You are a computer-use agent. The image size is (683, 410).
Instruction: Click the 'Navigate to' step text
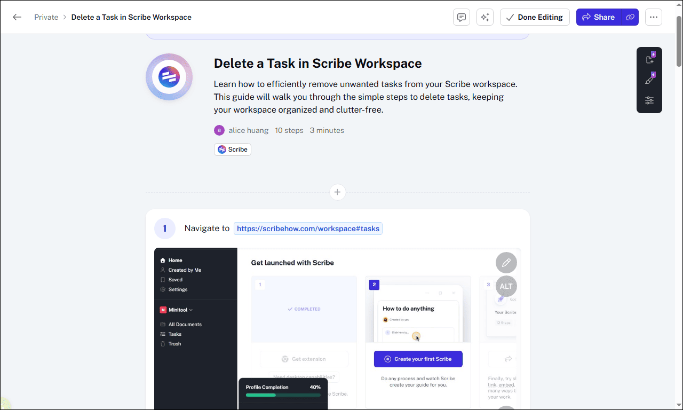tap(207, 228)
